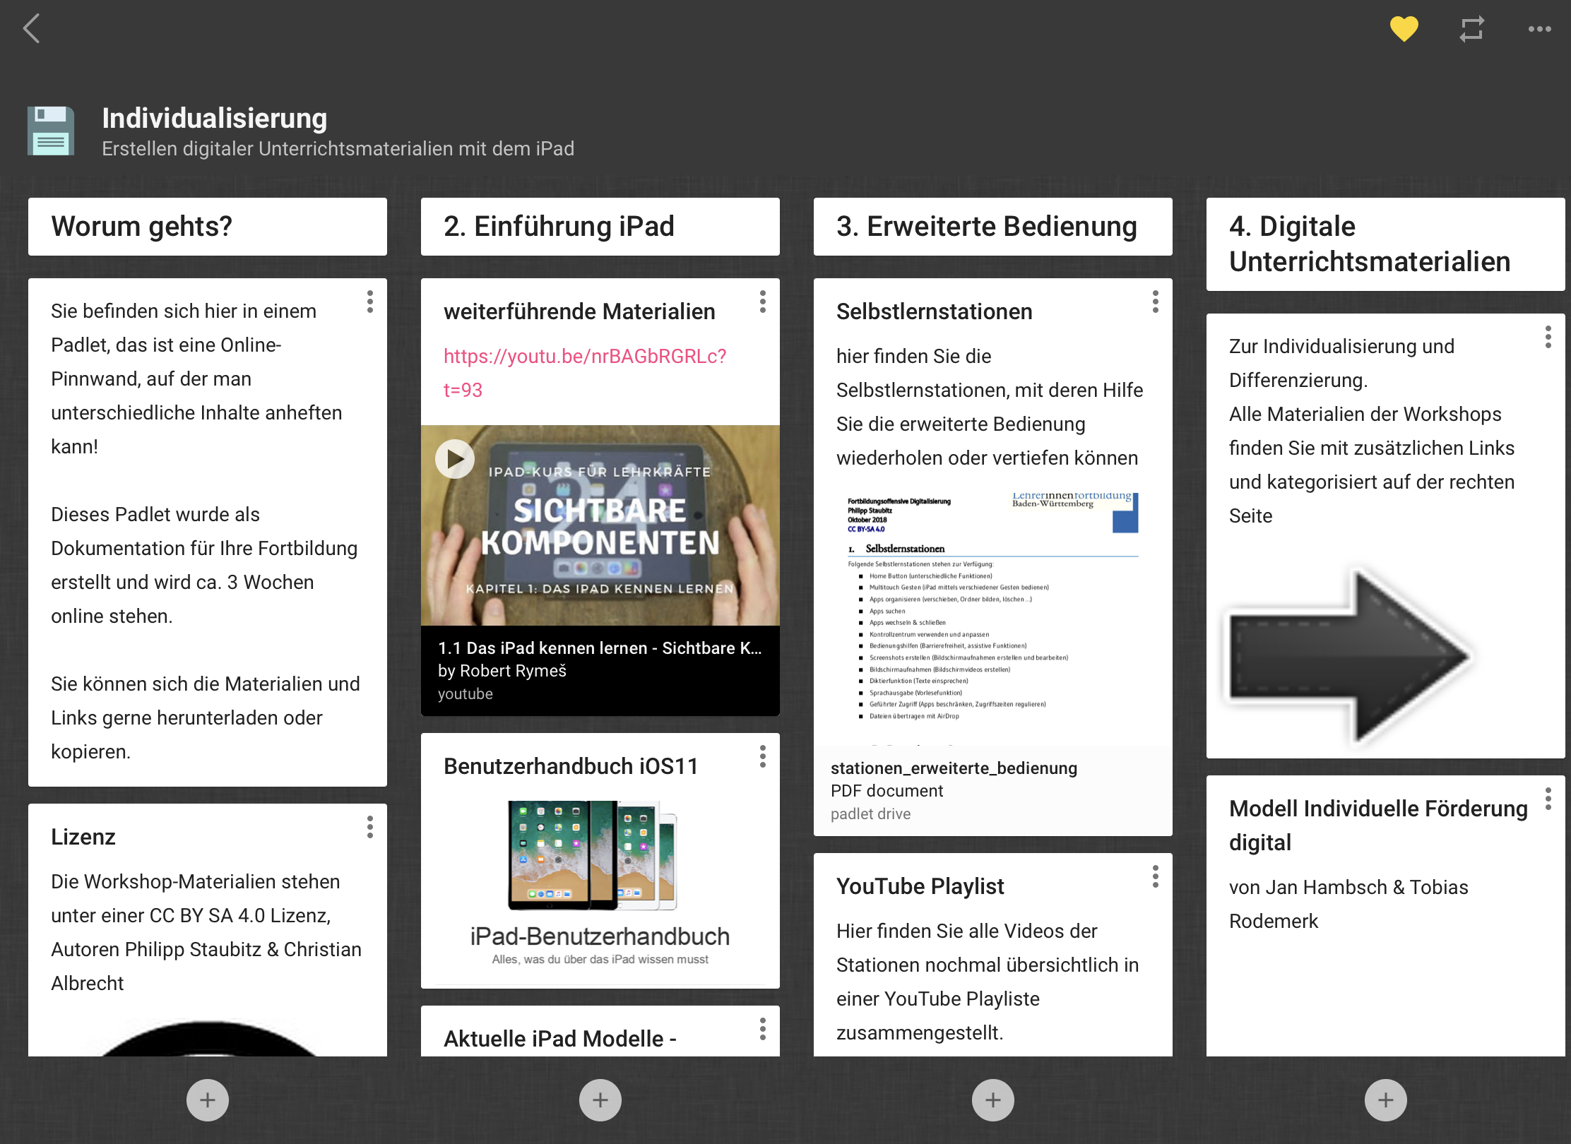Go back using the top-left arrow
The height and width of the screenshot is (1144, 1571).
point(32,29)
